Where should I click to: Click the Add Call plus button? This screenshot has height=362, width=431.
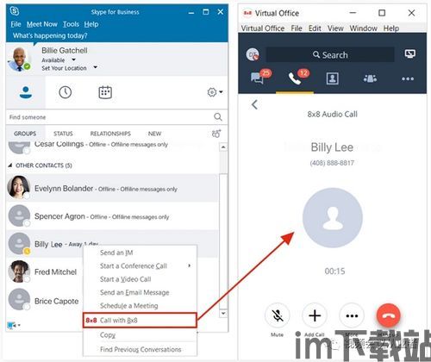point(315,315)
